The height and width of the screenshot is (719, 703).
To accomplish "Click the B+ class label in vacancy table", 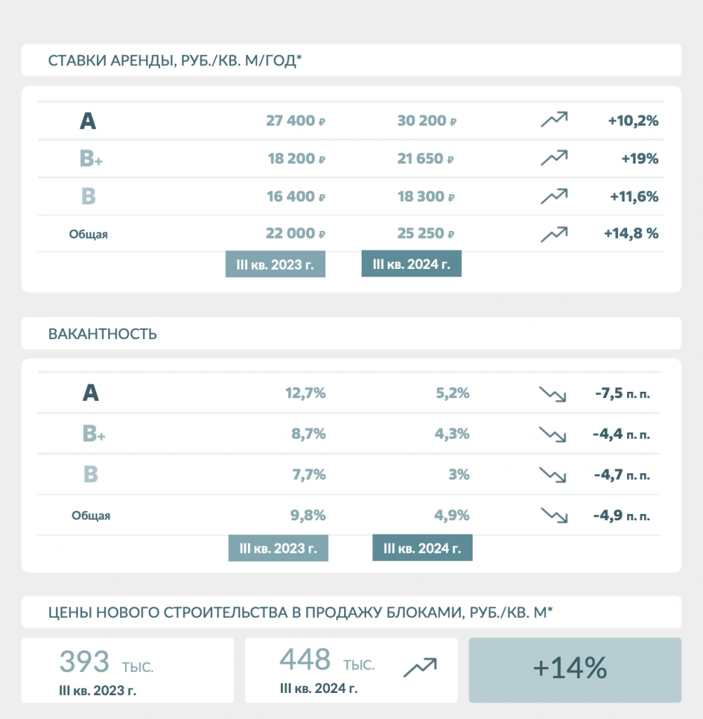I will 94,433.
